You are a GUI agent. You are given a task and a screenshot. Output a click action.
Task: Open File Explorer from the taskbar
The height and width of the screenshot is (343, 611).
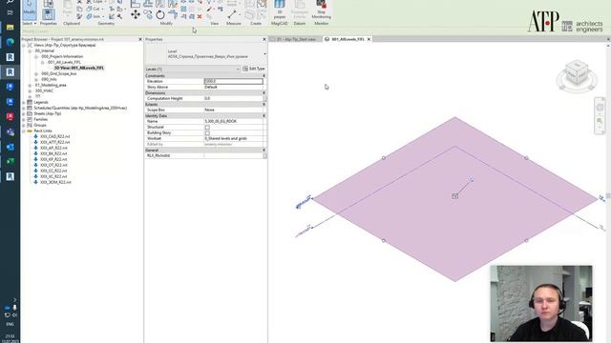pos(11,27)
